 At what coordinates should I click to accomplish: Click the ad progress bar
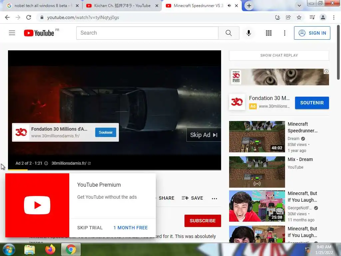[115, 170]
